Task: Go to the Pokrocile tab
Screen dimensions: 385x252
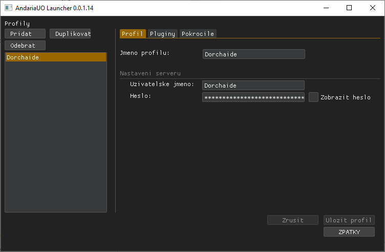Action: [x=198, y=34]
